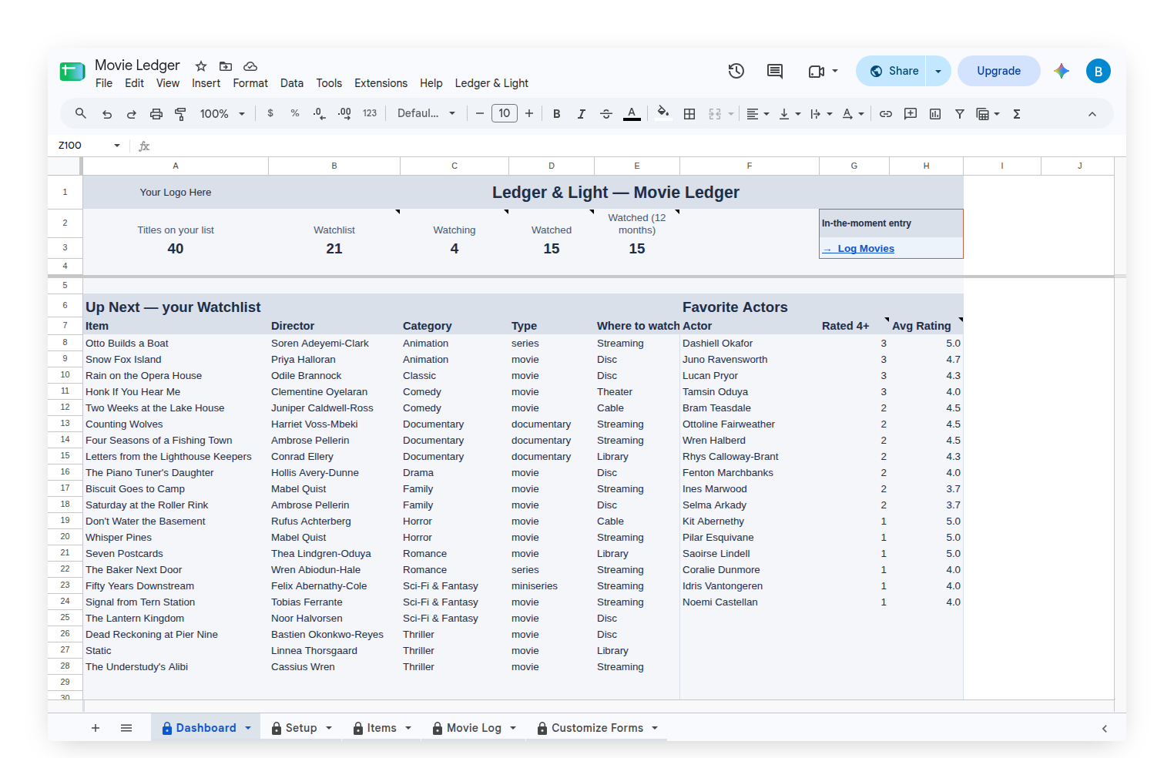Toggle italic formatting
The image size is (1174, 758).
[582, 114]
